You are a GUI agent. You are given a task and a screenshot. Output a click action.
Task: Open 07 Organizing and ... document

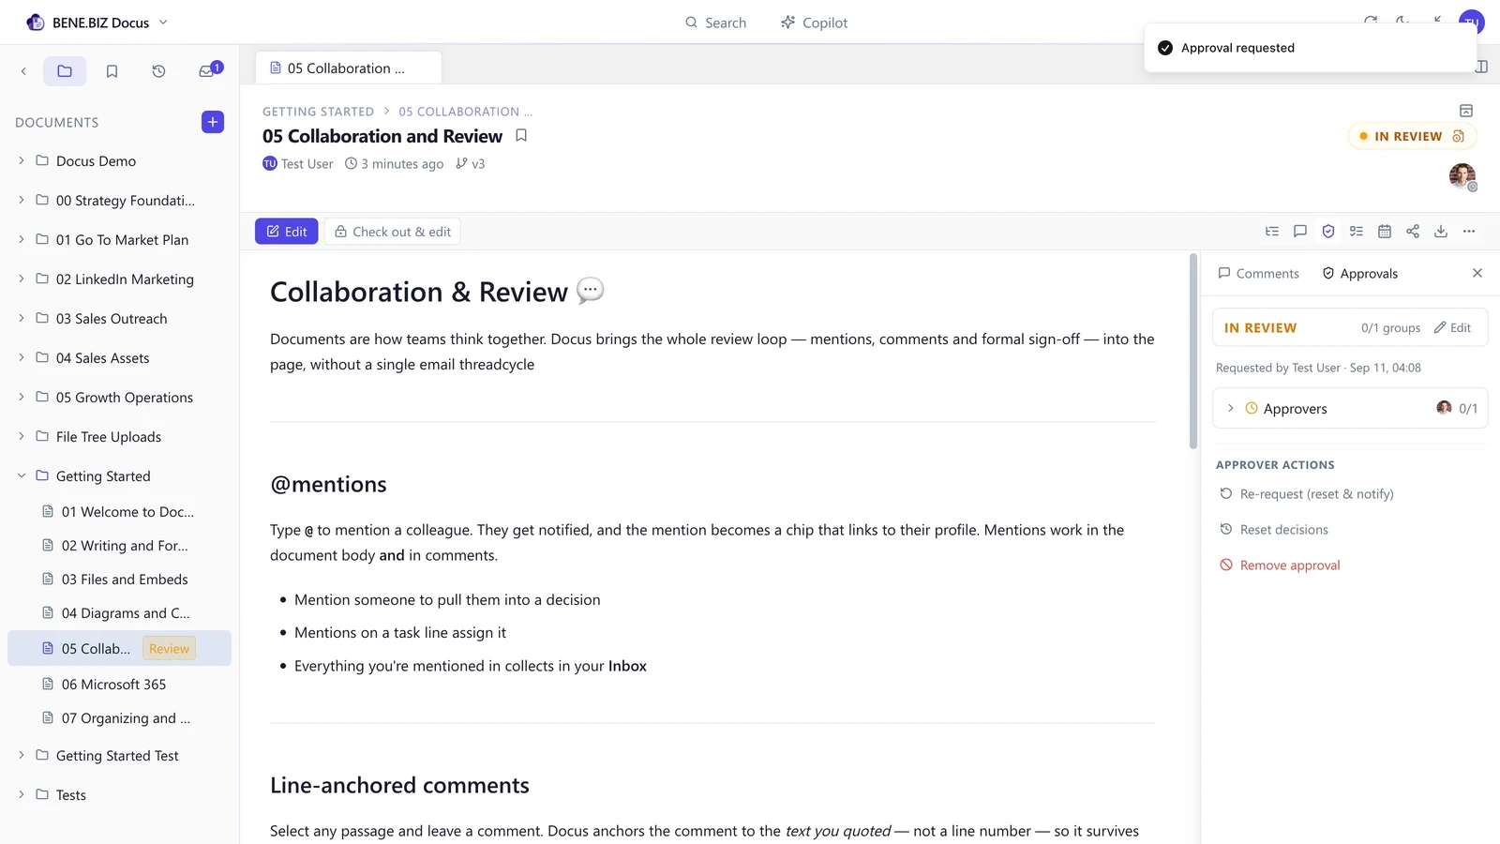click(x=119, y=718)
